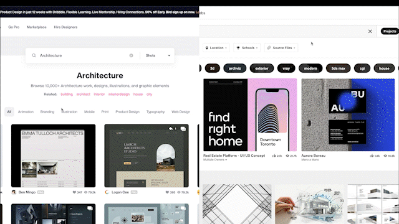The image size is (399, 224).
Task: Select related tag interior
Action: pyautogui.click(x=99, y=94)
